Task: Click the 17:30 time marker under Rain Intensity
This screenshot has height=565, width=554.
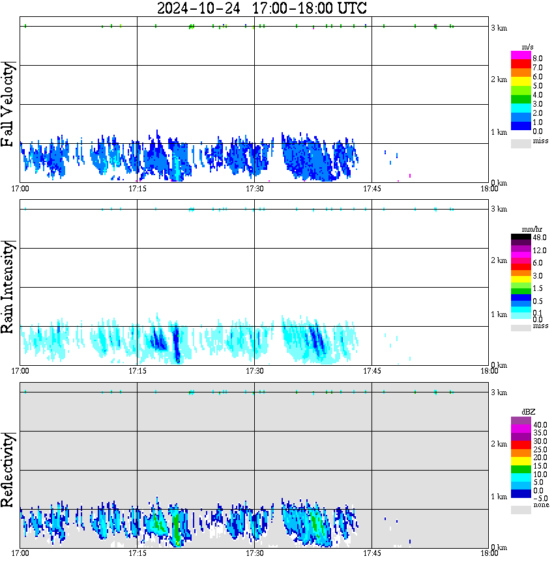Action: [x=254, y=371]
